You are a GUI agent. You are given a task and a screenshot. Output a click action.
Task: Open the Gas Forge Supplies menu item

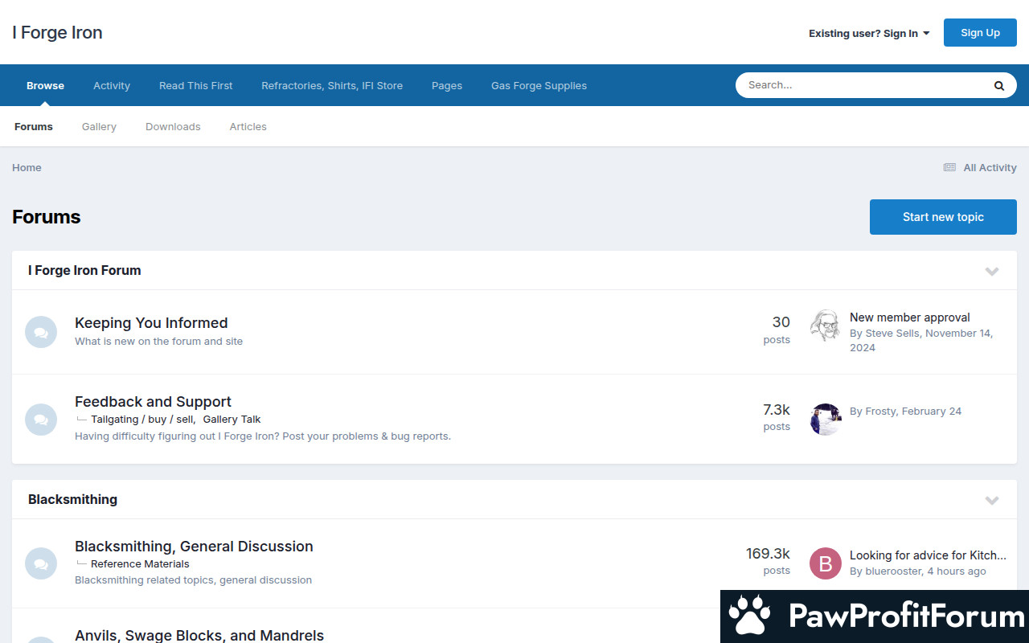[x=539, y=86]
